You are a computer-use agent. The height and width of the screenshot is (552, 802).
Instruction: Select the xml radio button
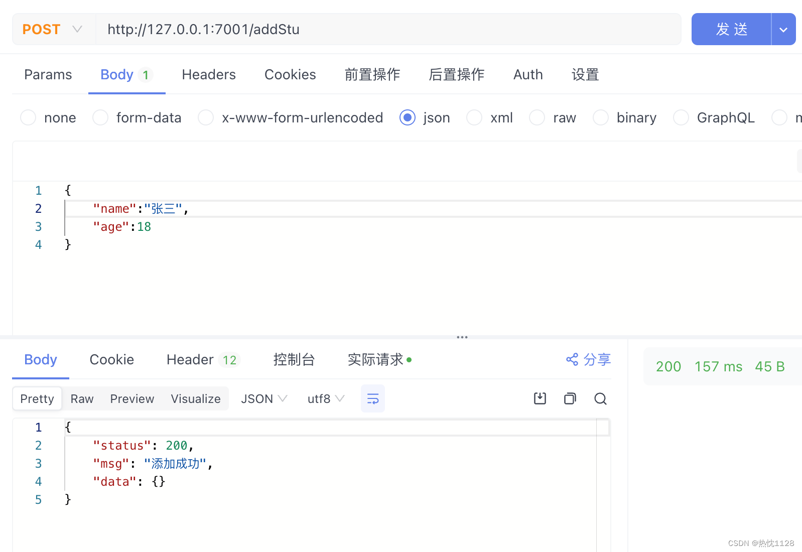click(x=474, y=117)
